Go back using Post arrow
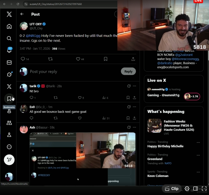 pos(22,14)
